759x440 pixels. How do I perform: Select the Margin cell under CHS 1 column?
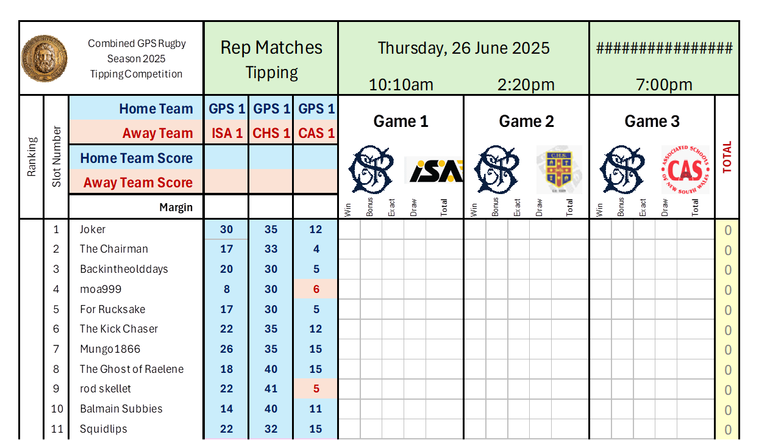tap(271, 207)
